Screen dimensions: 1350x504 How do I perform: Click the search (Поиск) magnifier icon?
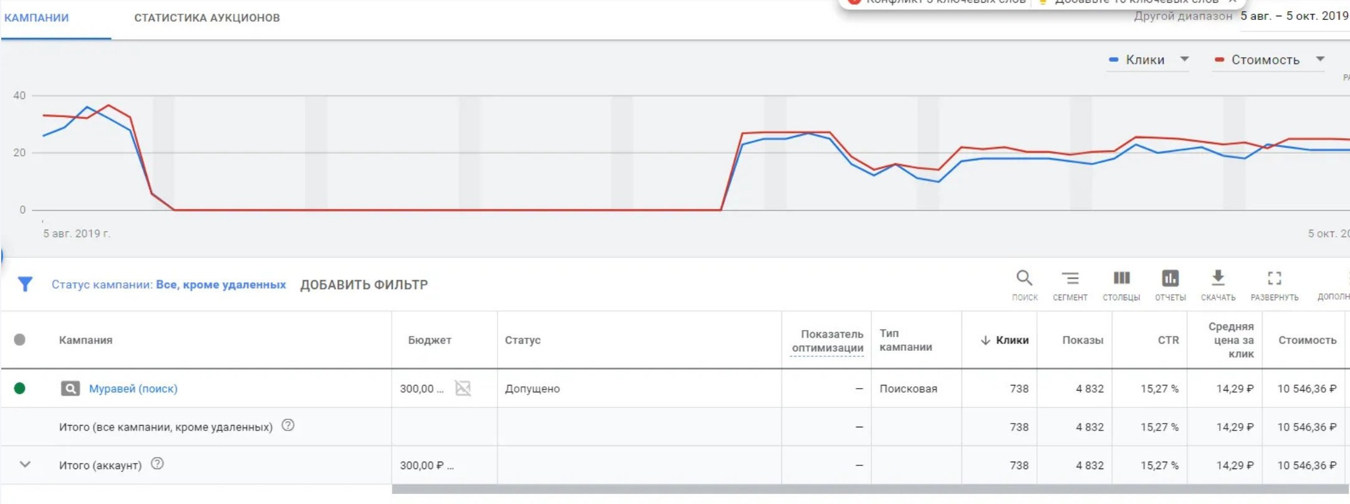pyautogui.click(x=1025, y=278)
